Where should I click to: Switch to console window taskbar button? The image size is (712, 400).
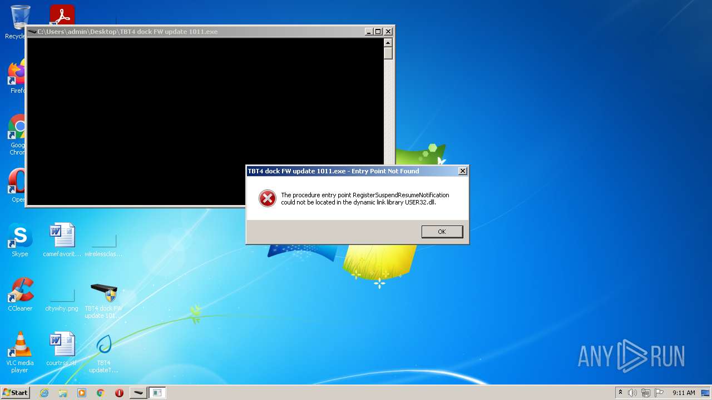coord(157,393)
